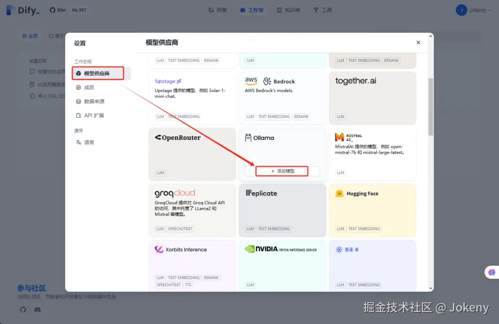Click the 全部 filter in background page
The image size is (499, 324).
[30, 36]
